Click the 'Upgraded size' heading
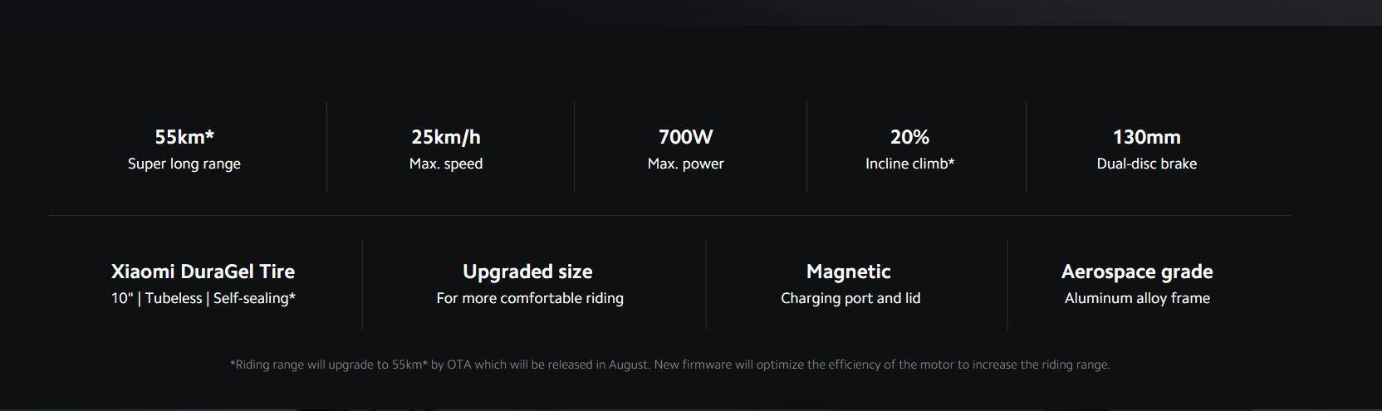Viewport: 1382px width, 411px height. 527,272
